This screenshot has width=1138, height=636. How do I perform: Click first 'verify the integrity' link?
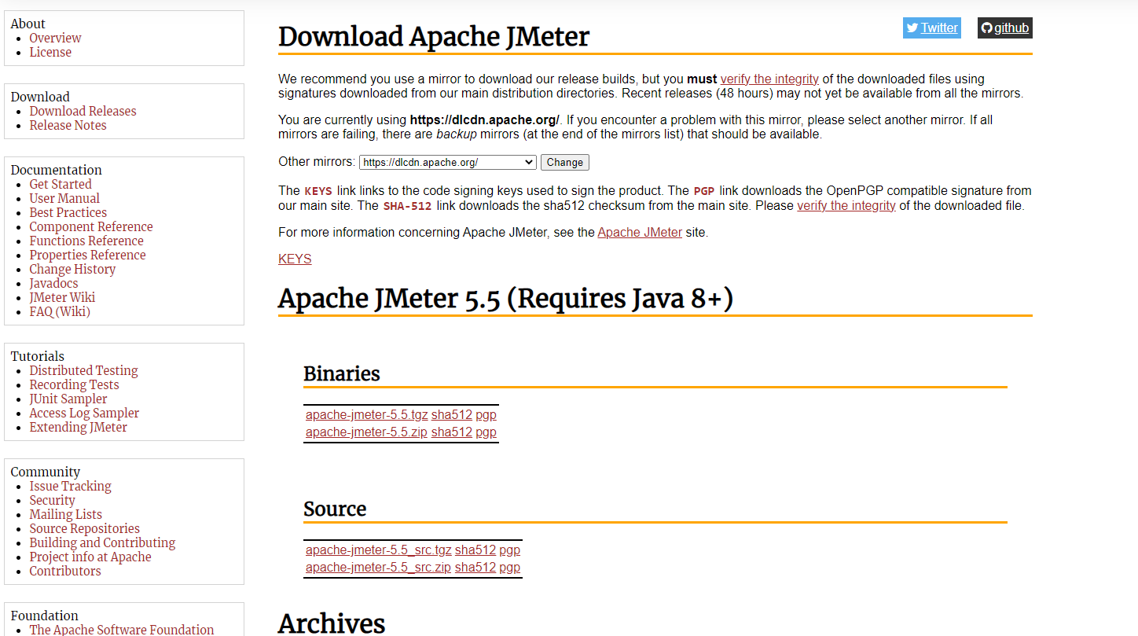coord(769,79)
